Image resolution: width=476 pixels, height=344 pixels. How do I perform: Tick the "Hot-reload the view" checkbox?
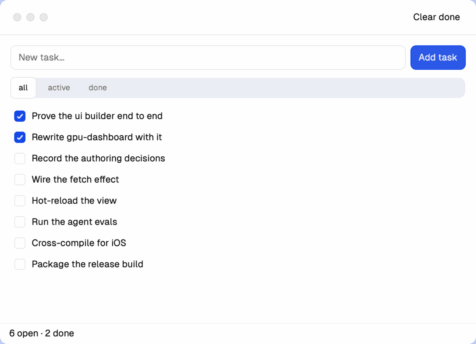point(20,201)
